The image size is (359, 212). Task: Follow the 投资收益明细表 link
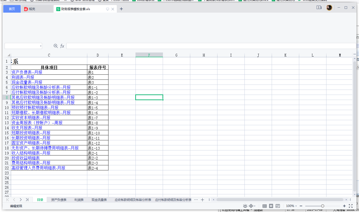(x=25, y=158)
